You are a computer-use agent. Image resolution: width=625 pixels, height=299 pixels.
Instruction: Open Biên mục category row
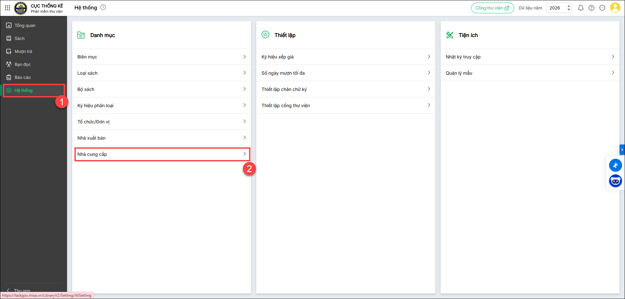pyautogui.click(x=161, y=57)
